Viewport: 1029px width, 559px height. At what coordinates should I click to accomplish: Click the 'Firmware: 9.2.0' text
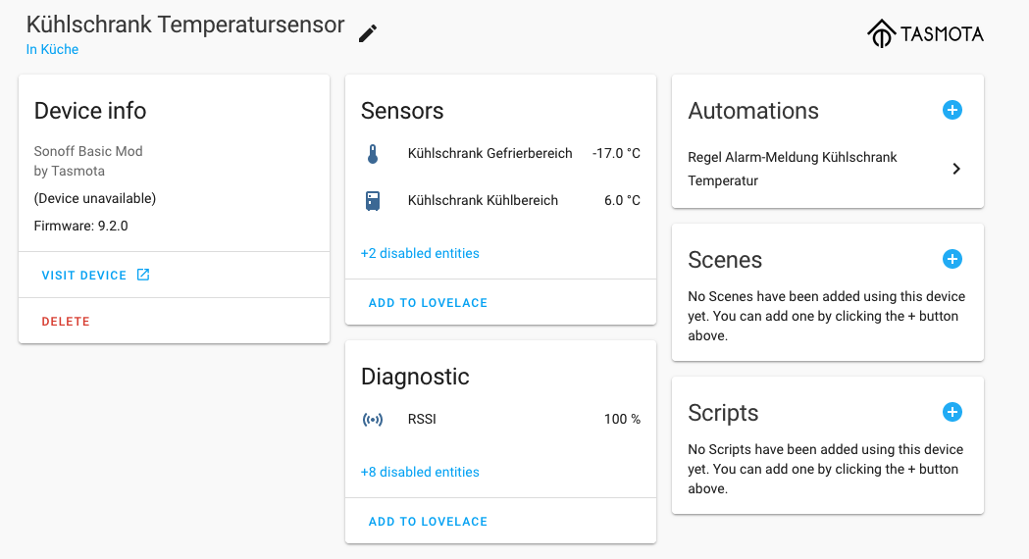tap(80, 227)
